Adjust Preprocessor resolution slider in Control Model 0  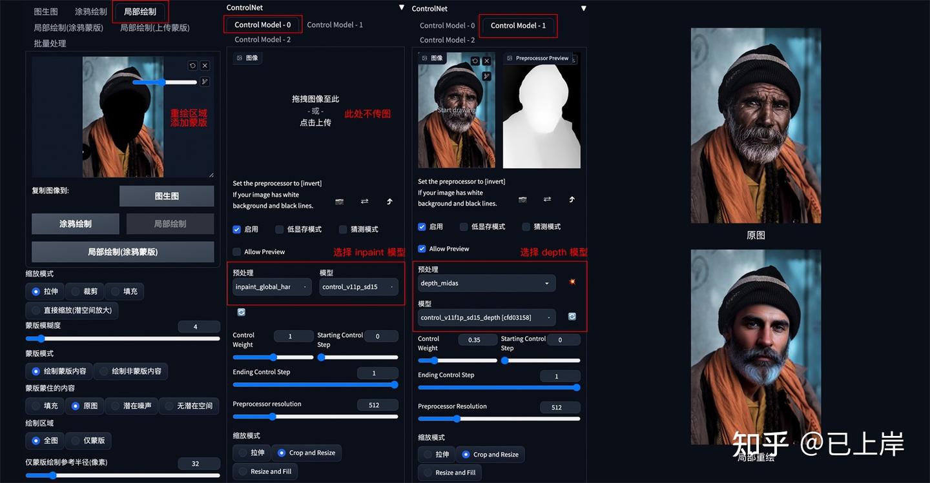(x=315, y=417)
